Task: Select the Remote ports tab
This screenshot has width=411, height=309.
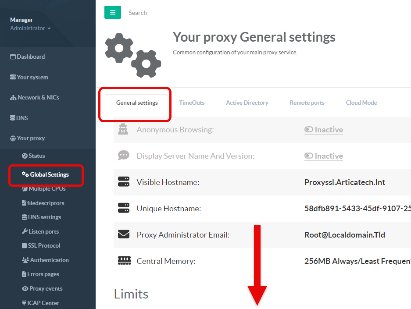Action: 307,103
